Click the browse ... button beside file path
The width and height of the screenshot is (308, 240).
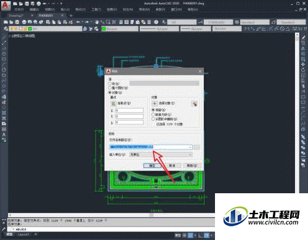pyautogui.click(x=197, y=147)
